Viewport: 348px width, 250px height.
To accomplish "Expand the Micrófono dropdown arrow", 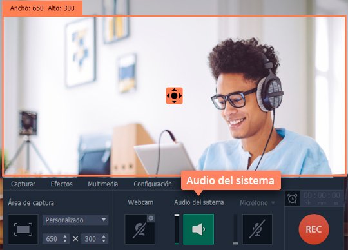I will (x=273, y=203).
